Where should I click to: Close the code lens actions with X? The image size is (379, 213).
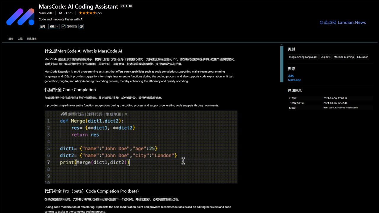pos(126,114)
